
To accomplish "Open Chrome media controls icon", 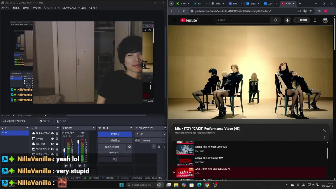I will [319, 11].
